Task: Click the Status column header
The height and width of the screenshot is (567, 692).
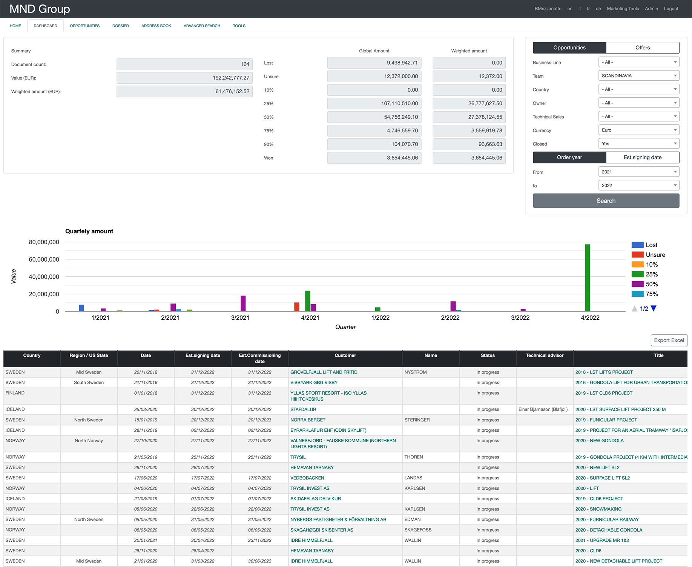Action: pos(488,358)
